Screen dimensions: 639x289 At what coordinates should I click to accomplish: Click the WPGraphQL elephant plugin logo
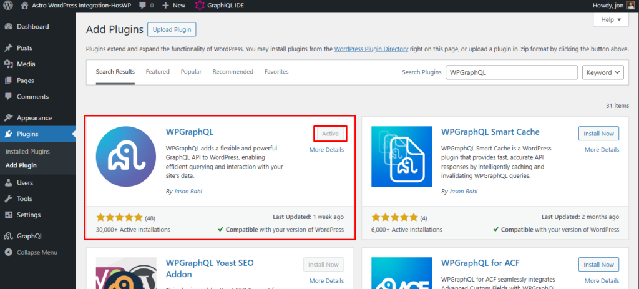126,157
